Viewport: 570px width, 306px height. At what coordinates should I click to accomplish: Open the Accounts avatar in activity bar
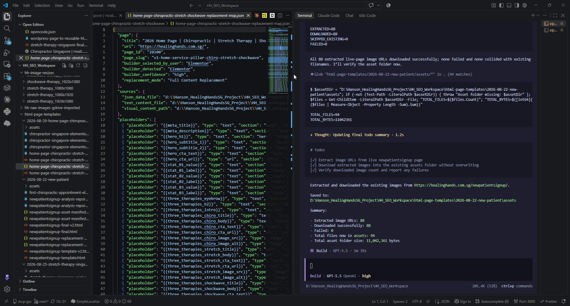coord(7,277)
